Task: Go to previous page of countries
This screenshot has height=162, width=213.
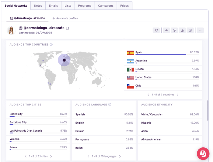Action: [148, 95]
